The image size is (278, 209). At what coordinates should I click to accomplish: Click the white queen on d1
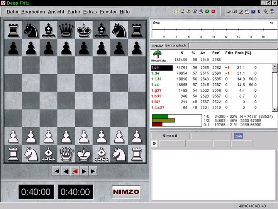[x=66, y=154]
